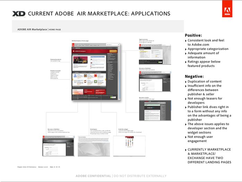Screen dimensions: 242x182
Task: Click the 'HOME PAGE' header label
Action: tap(55, 29)
